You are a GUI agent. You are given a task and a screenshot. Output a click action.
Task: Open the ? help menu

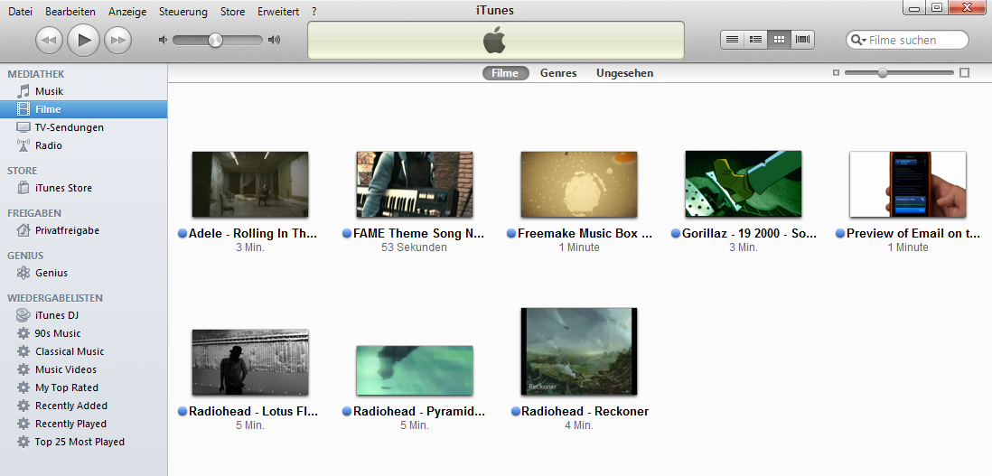[314, 12]
